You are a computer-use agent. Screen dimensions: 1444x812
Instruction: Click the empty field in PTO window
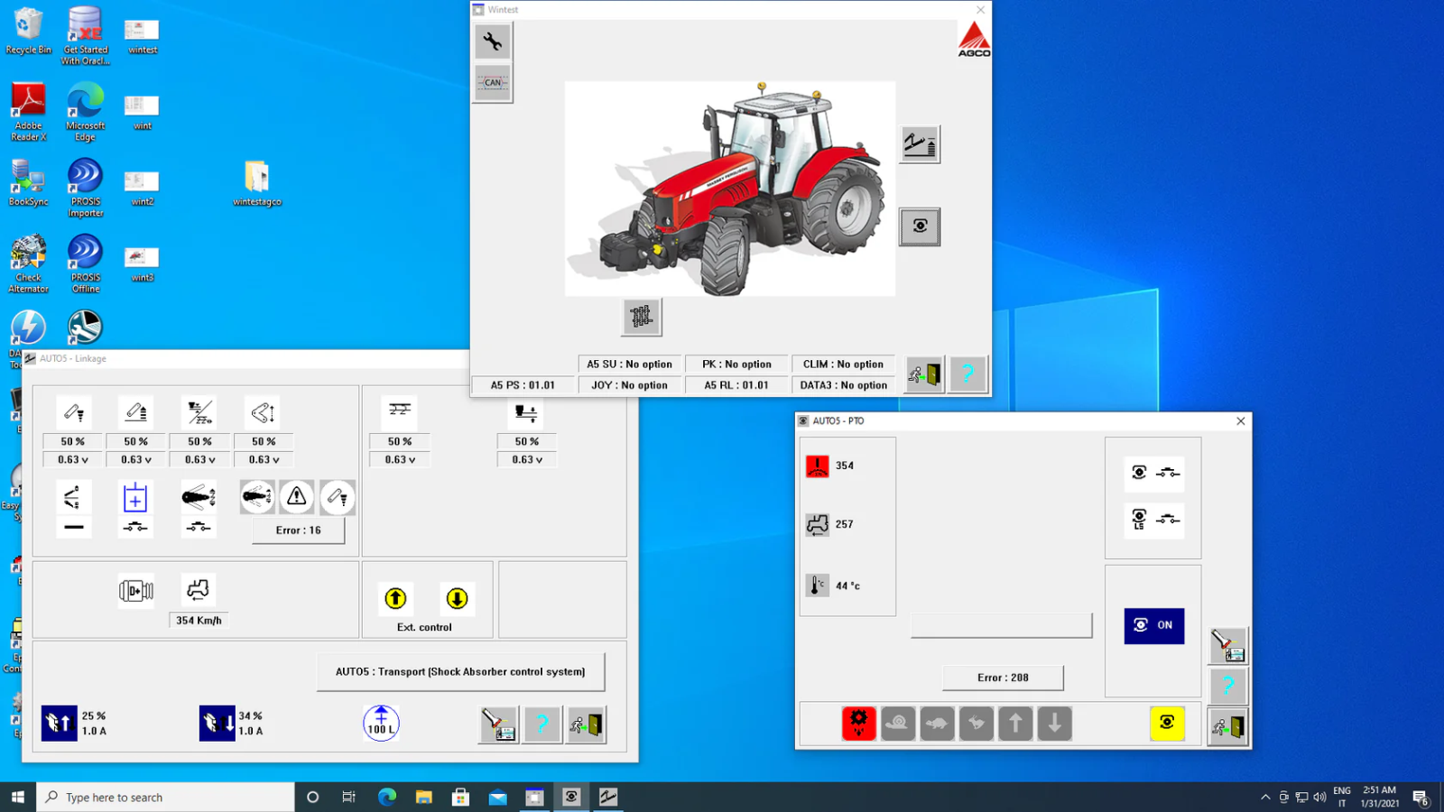1001,625
